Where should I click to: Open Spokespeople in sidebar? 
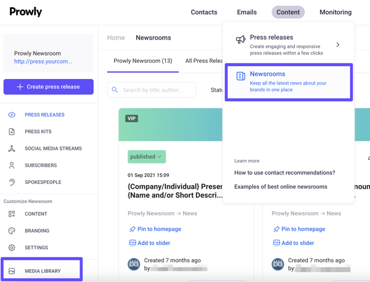(43, 182)
